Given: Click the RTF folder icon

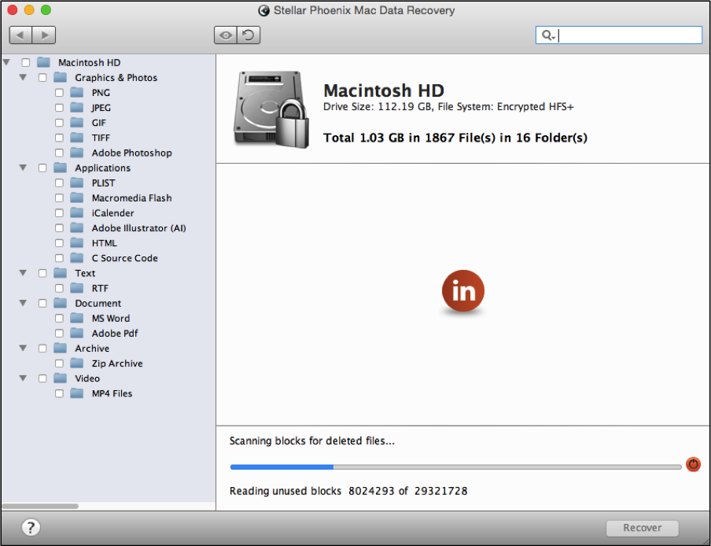Looking at the screenshot, I should [x=77, y=287].
